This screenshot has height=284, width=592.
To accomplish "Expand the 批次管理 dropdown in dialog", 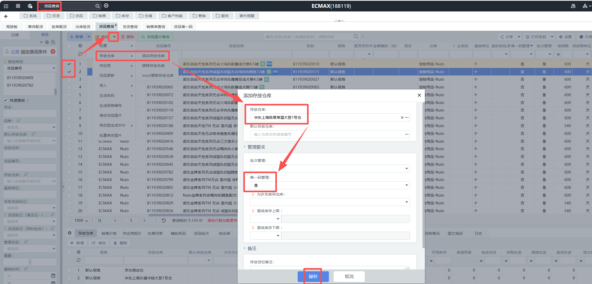I will click(406, 169).
